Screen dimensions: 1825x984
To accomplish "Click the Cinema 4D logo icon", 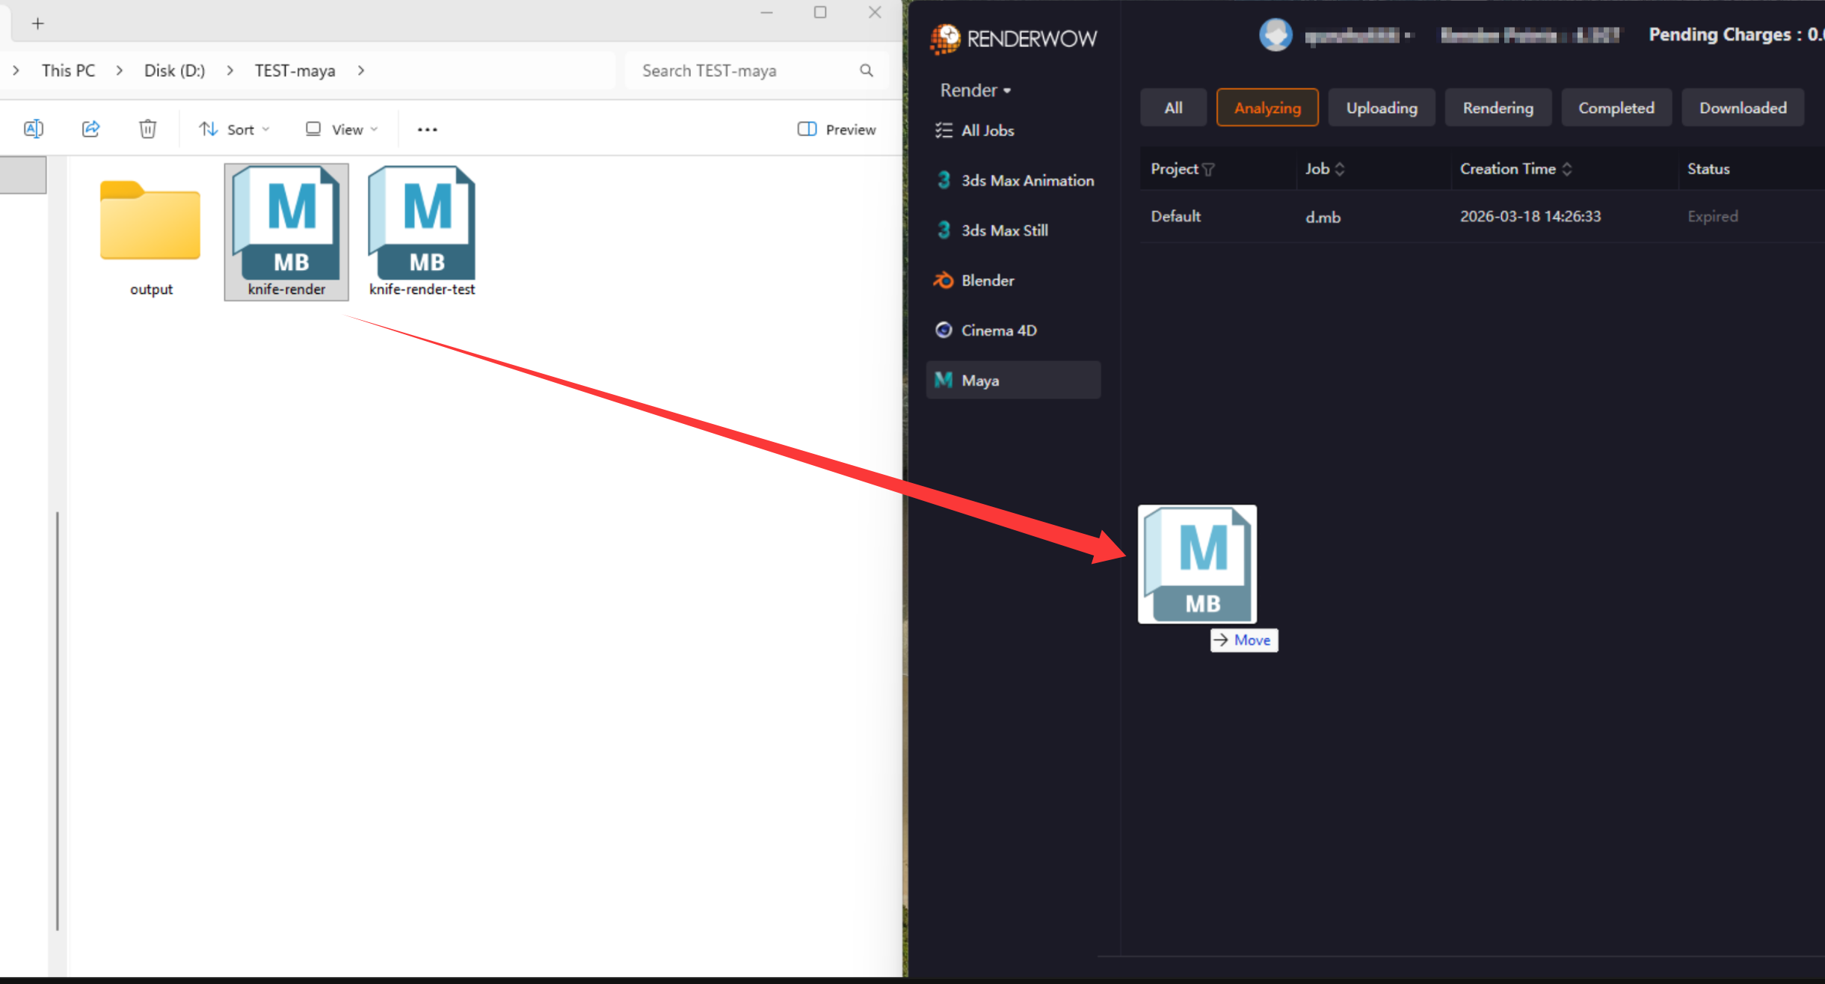I will pos(944,330).
